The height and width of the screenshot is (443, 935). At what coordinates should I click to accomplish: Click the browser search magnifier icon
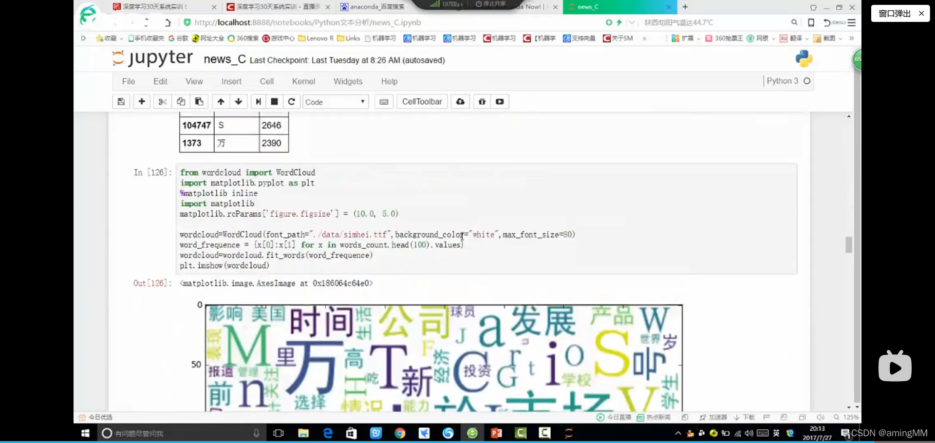(x=794, y=22)
